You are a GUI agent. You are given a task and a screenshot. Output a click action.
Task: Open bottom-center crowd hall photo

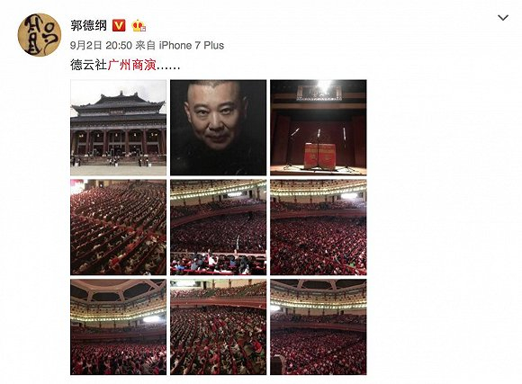pos(218,327)
